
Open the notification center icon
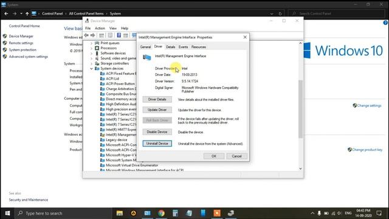coord(379,213)
